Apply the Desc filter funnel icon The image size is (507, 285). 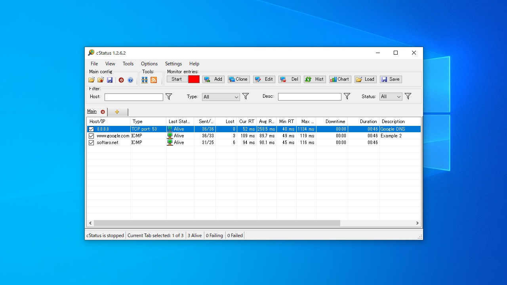coord(347,97)
